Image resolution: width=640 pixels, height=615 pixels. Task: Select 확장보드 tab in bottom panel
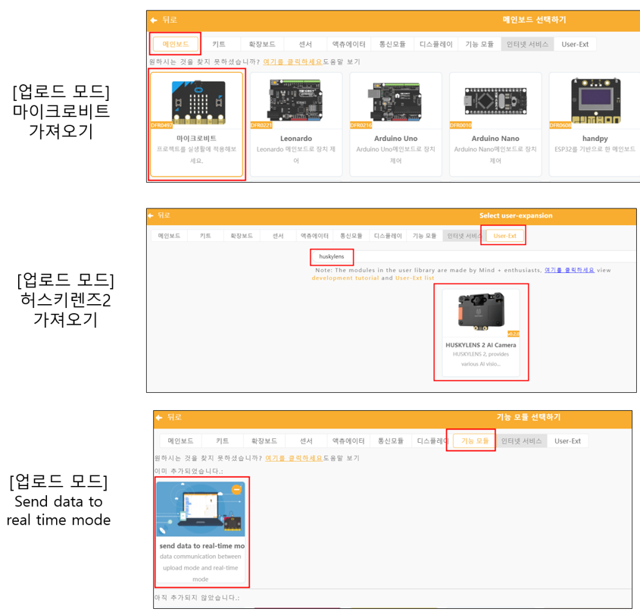click(x=264, y=441)
